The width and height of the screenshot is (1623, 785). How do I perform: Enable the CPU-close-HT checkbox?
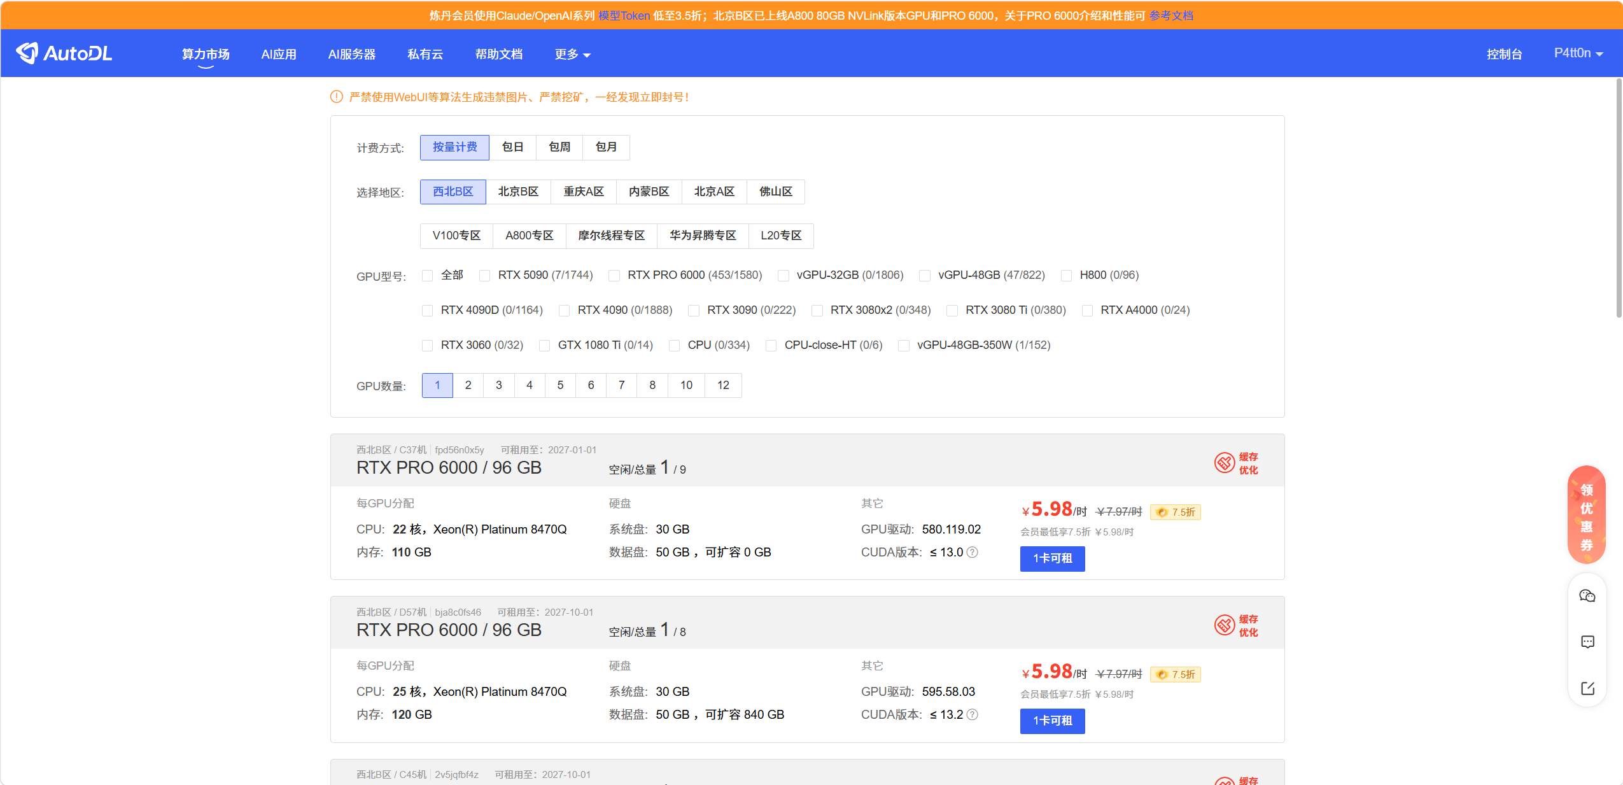click(771, 346)
